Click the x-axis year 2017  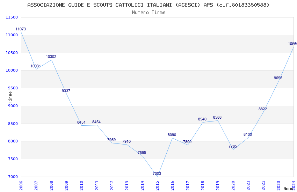coord(188,186)
